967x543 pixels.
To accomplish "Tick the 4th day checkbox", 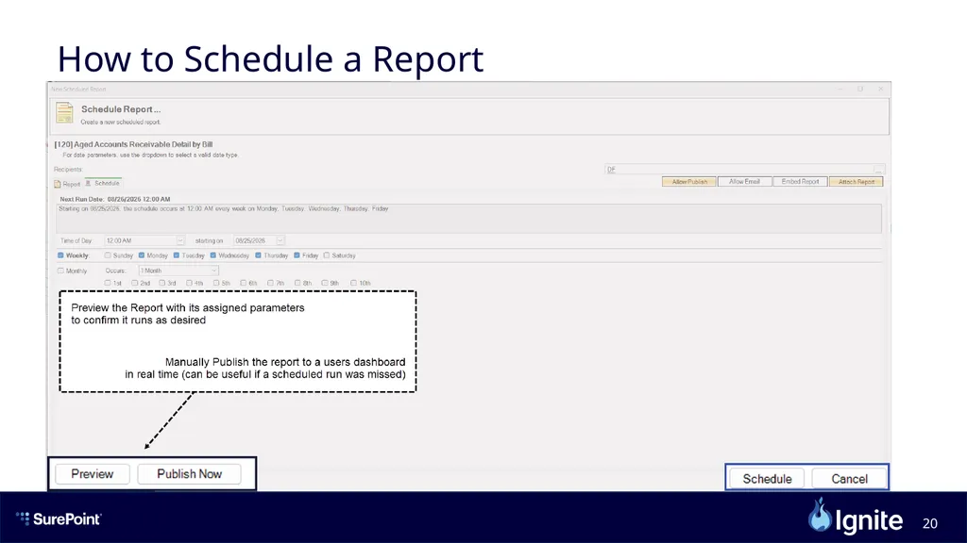I will tap(189, 283).
